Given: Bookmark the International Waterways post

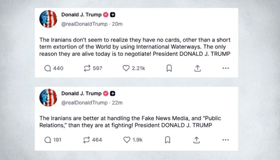Looking at the screenshot, I should tap(169, 68).
